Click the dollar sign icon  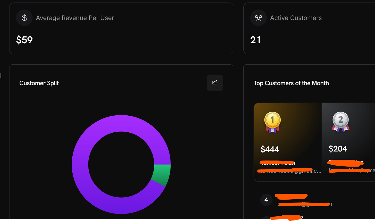point(24,18)
